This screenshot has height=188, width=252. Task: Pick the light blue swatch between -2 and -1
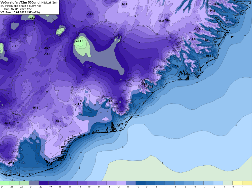218,183
